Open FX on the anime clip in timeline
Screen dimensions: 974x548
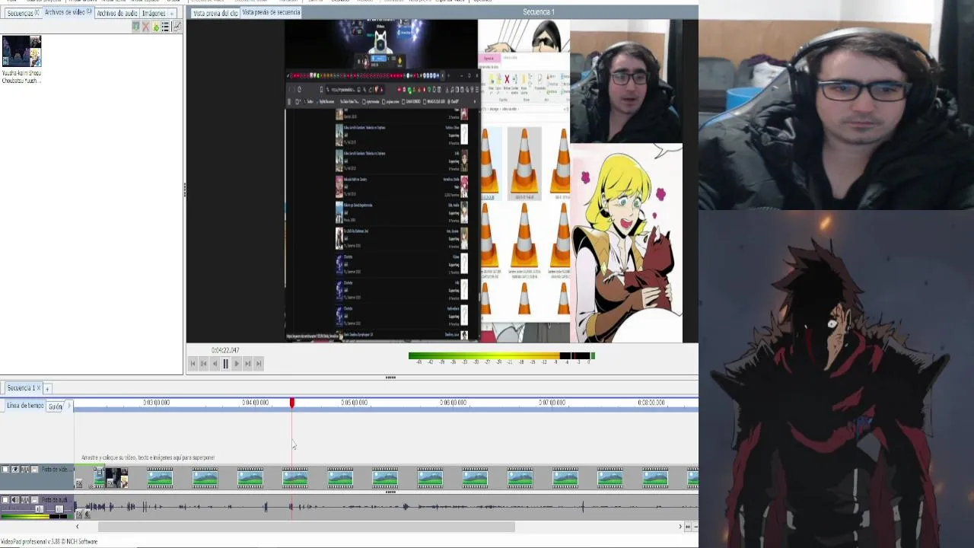coord(110,483)
